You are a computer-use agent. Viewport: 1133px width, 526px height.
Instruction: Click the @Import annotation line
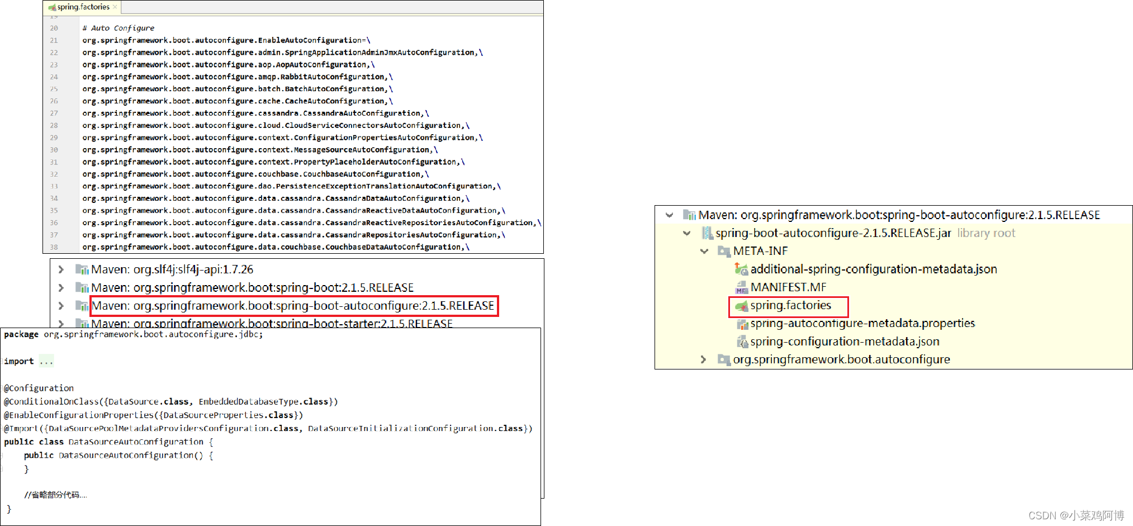268,429
